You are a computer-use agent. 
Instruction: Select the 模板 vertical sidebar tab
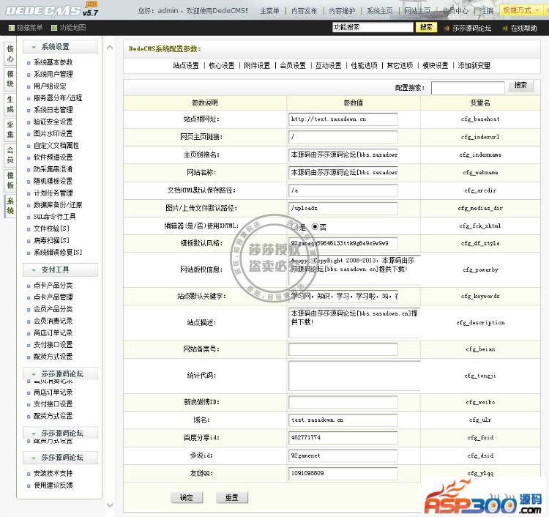[10, 180]
